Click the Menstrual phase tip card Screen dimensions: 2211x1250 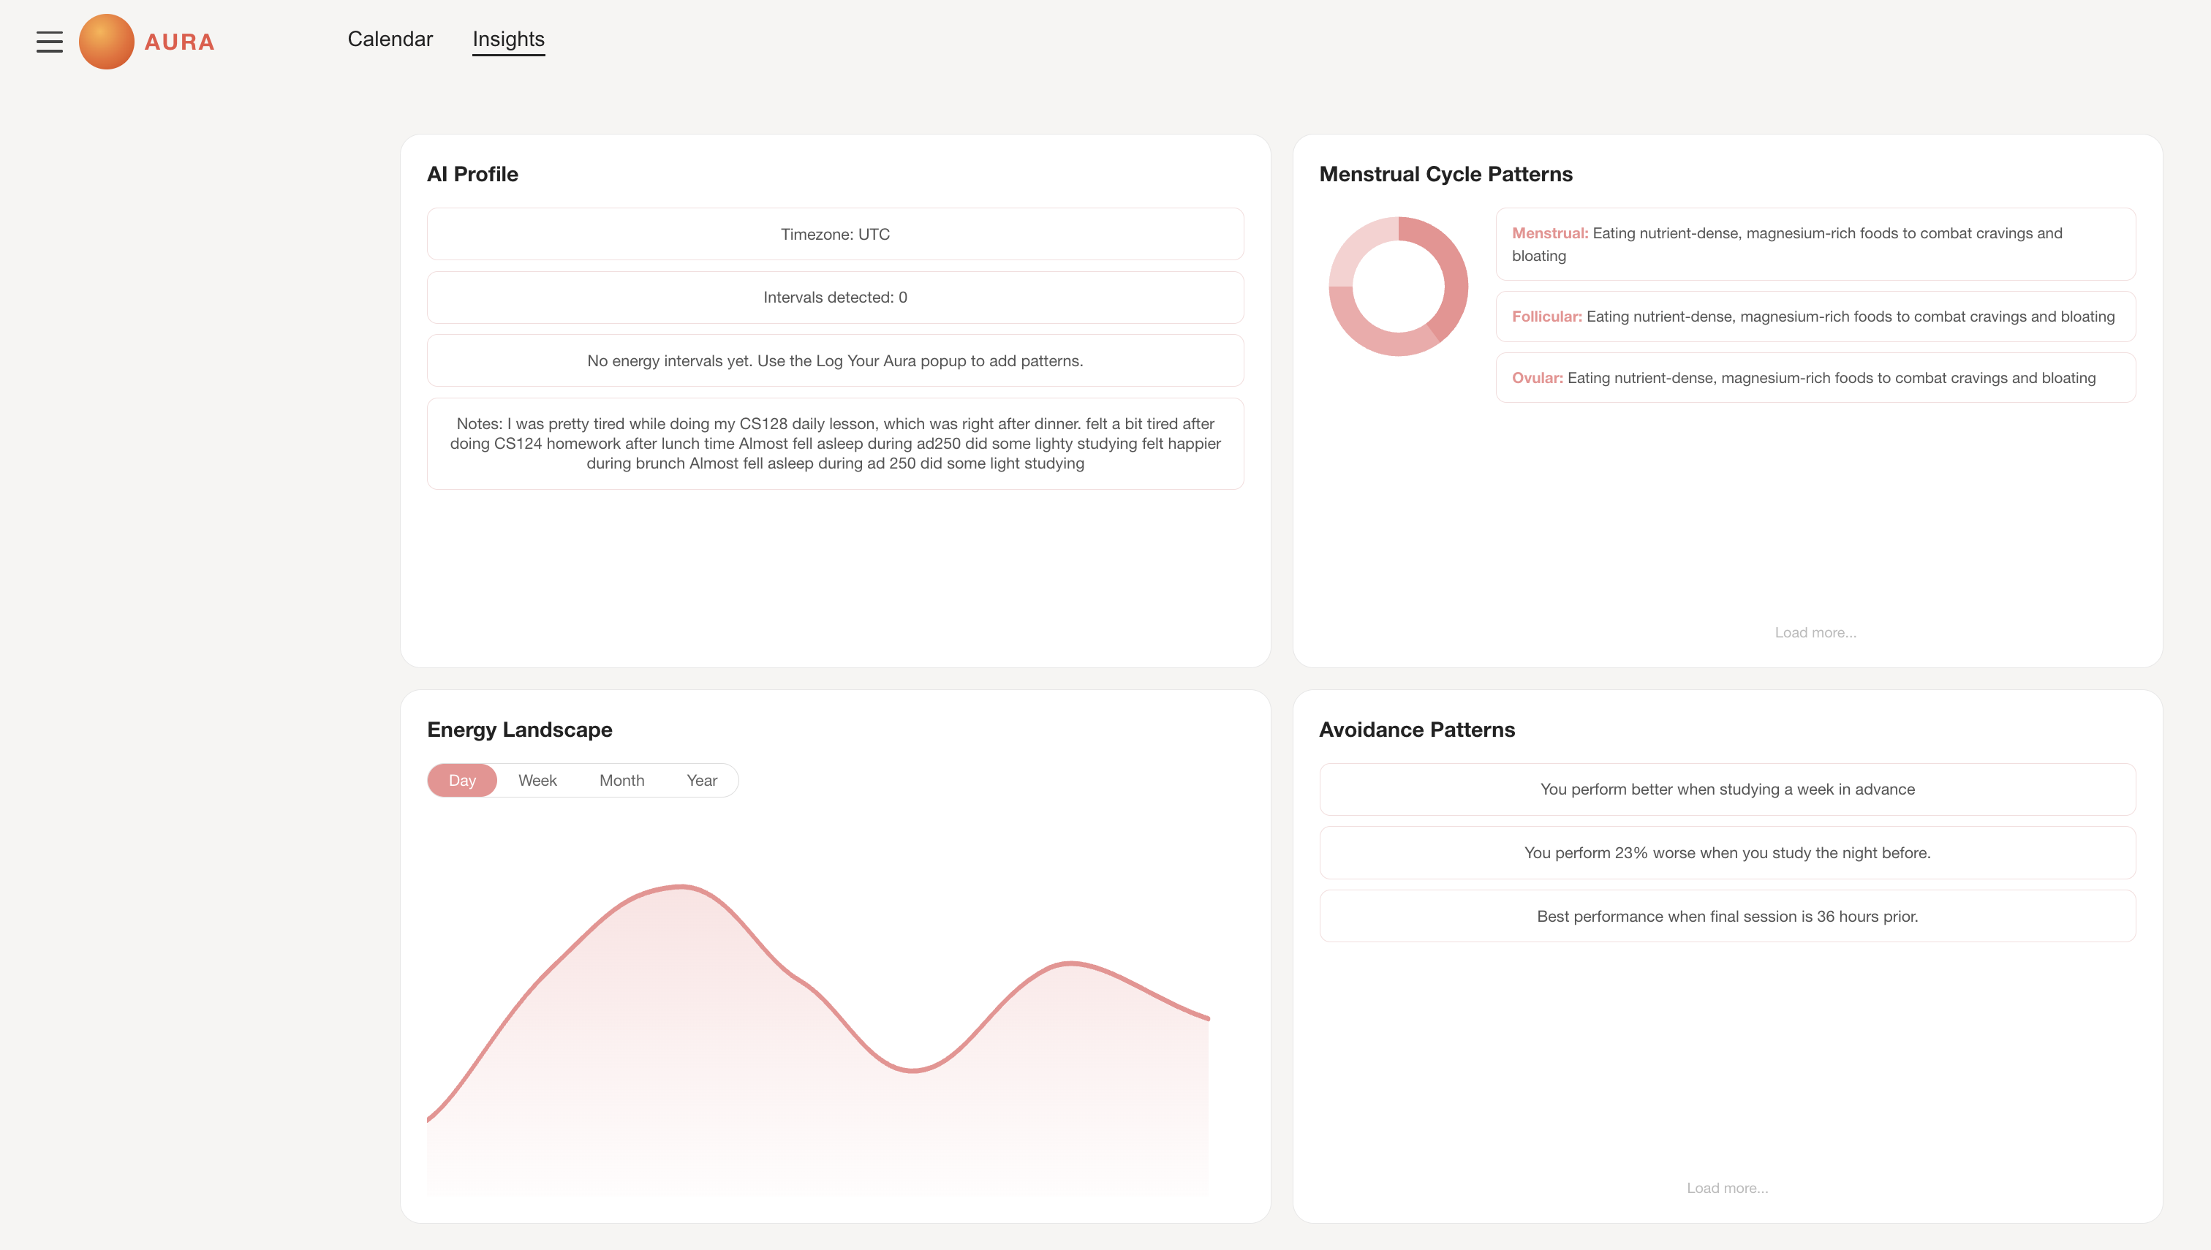click(x=1815, y=244)
